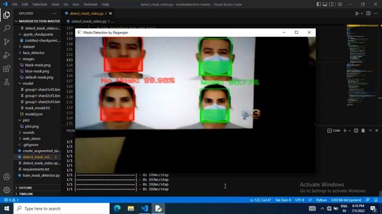Open the Source Control view
The width and height of the screenshot is (382, 214).
tap(7, 42)
